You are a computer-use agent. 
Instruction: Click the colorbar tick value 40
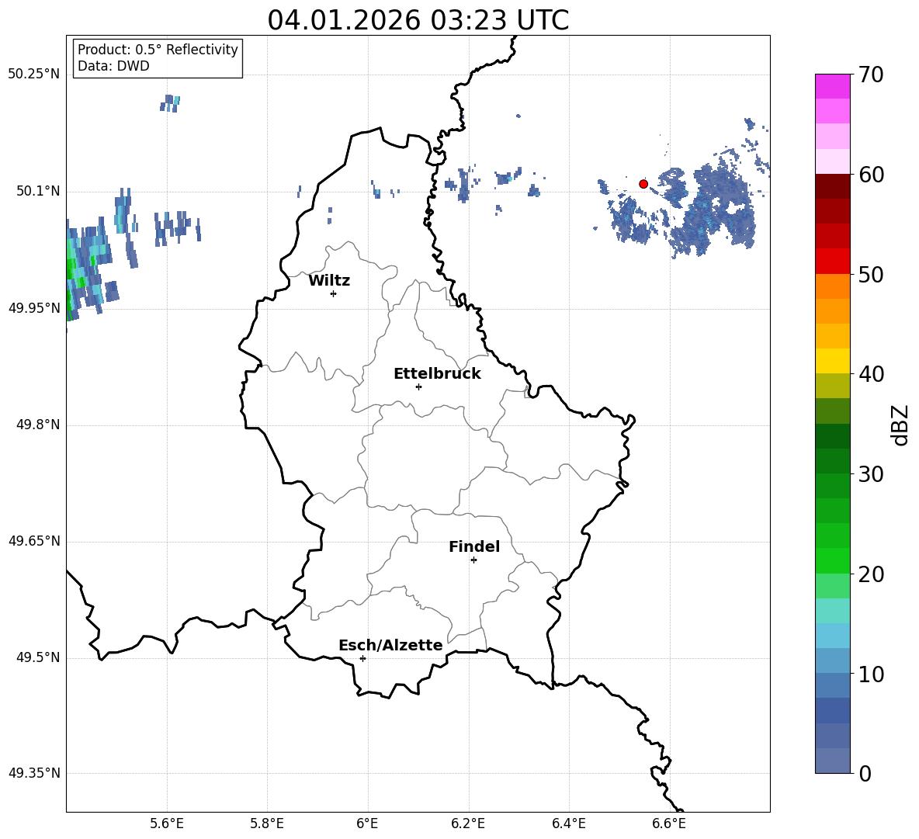point(870,374)
